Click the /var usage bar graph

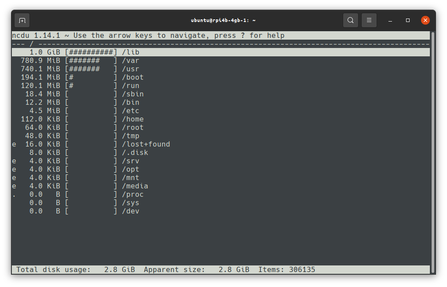pyautogui.click(x=91, y=61)
